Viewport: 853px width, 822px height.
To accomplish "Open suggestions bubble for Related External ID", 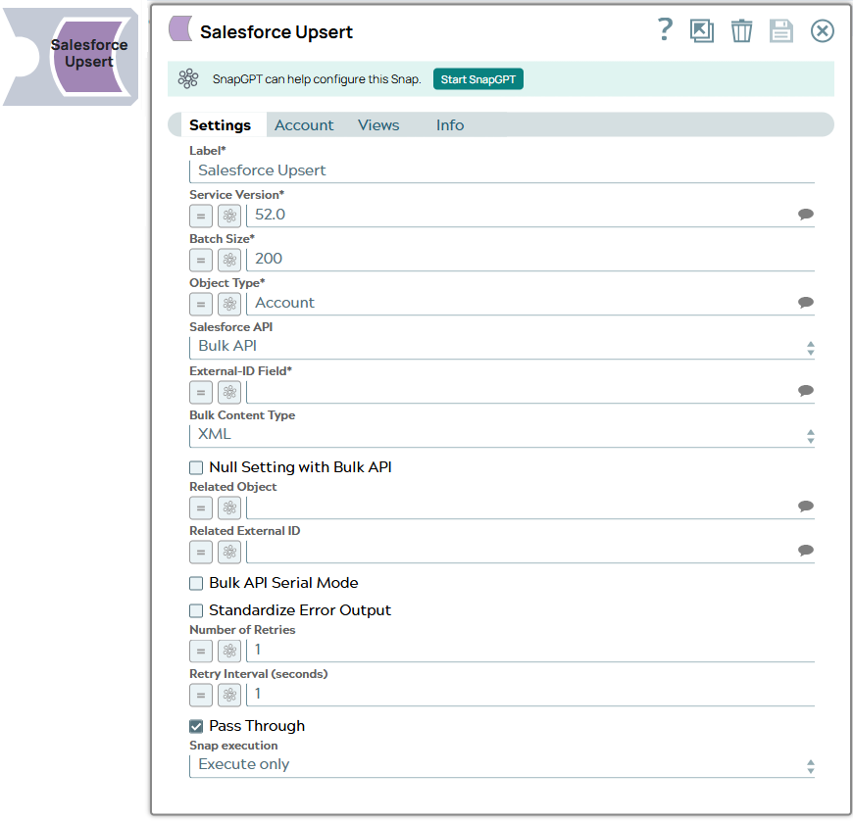I will pos(806,551).
